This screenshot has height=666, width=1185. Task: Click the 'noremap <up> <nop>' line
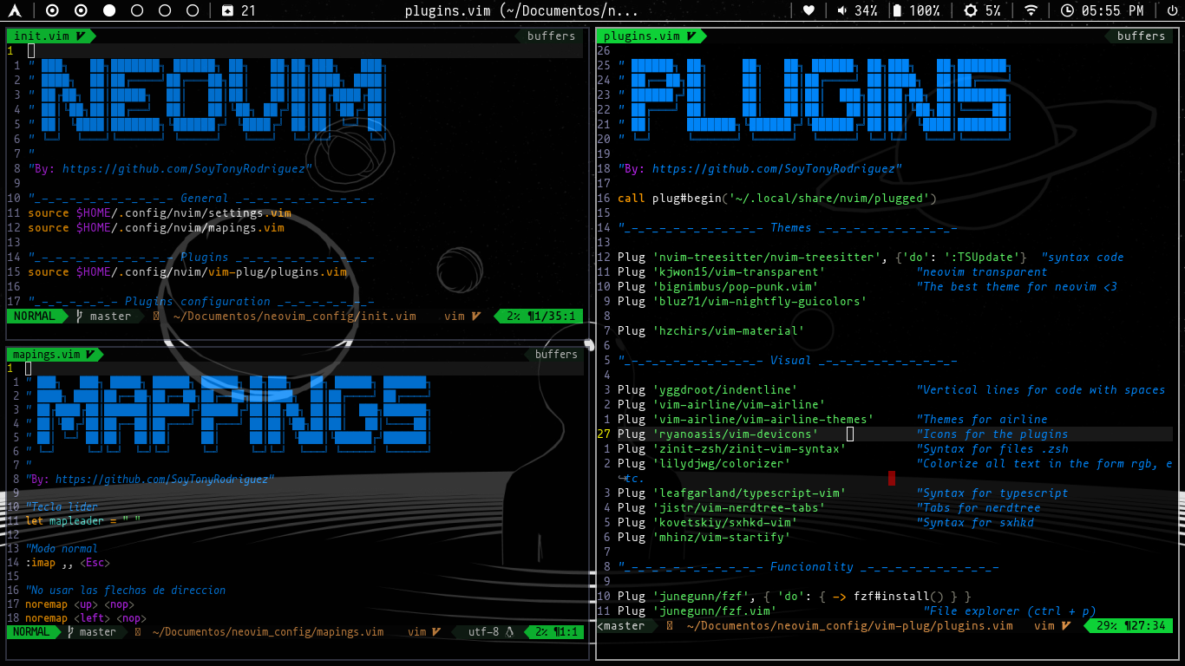point(80,604)
